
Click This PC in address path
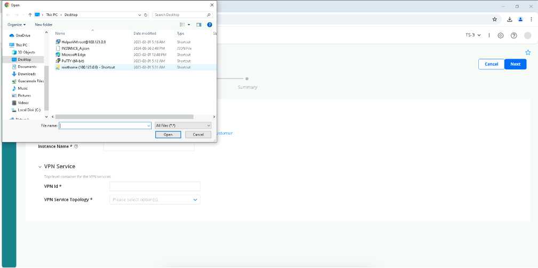tap(52, 15)
